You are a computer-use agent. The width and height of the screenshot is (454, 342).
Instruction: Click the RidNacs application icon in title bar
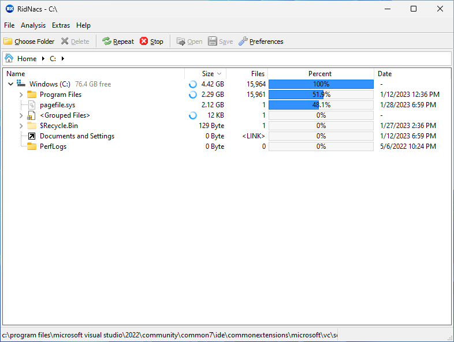click(x=10, y=9)
